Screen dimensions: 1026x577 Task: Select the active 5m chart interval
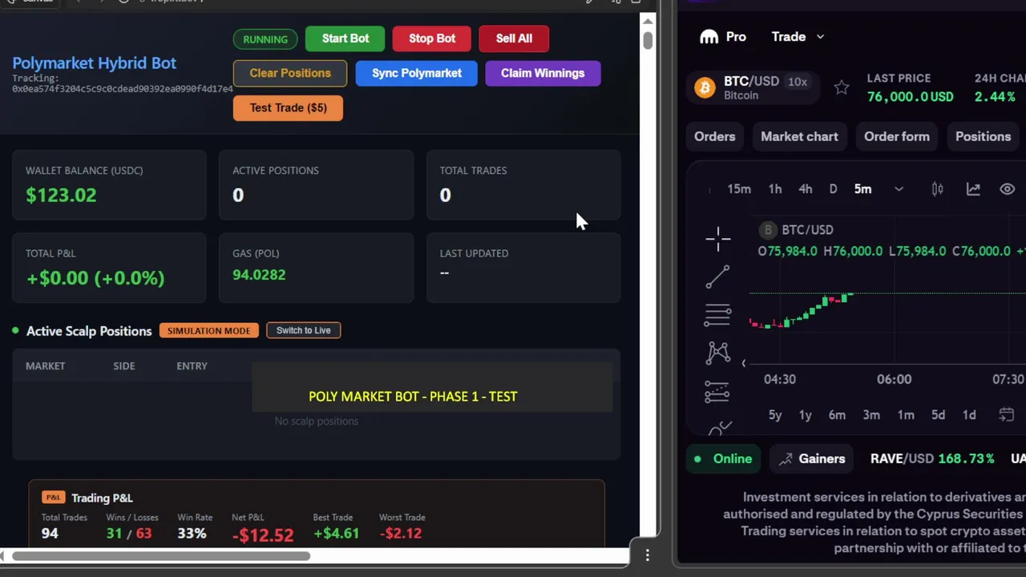coord(862,189)
